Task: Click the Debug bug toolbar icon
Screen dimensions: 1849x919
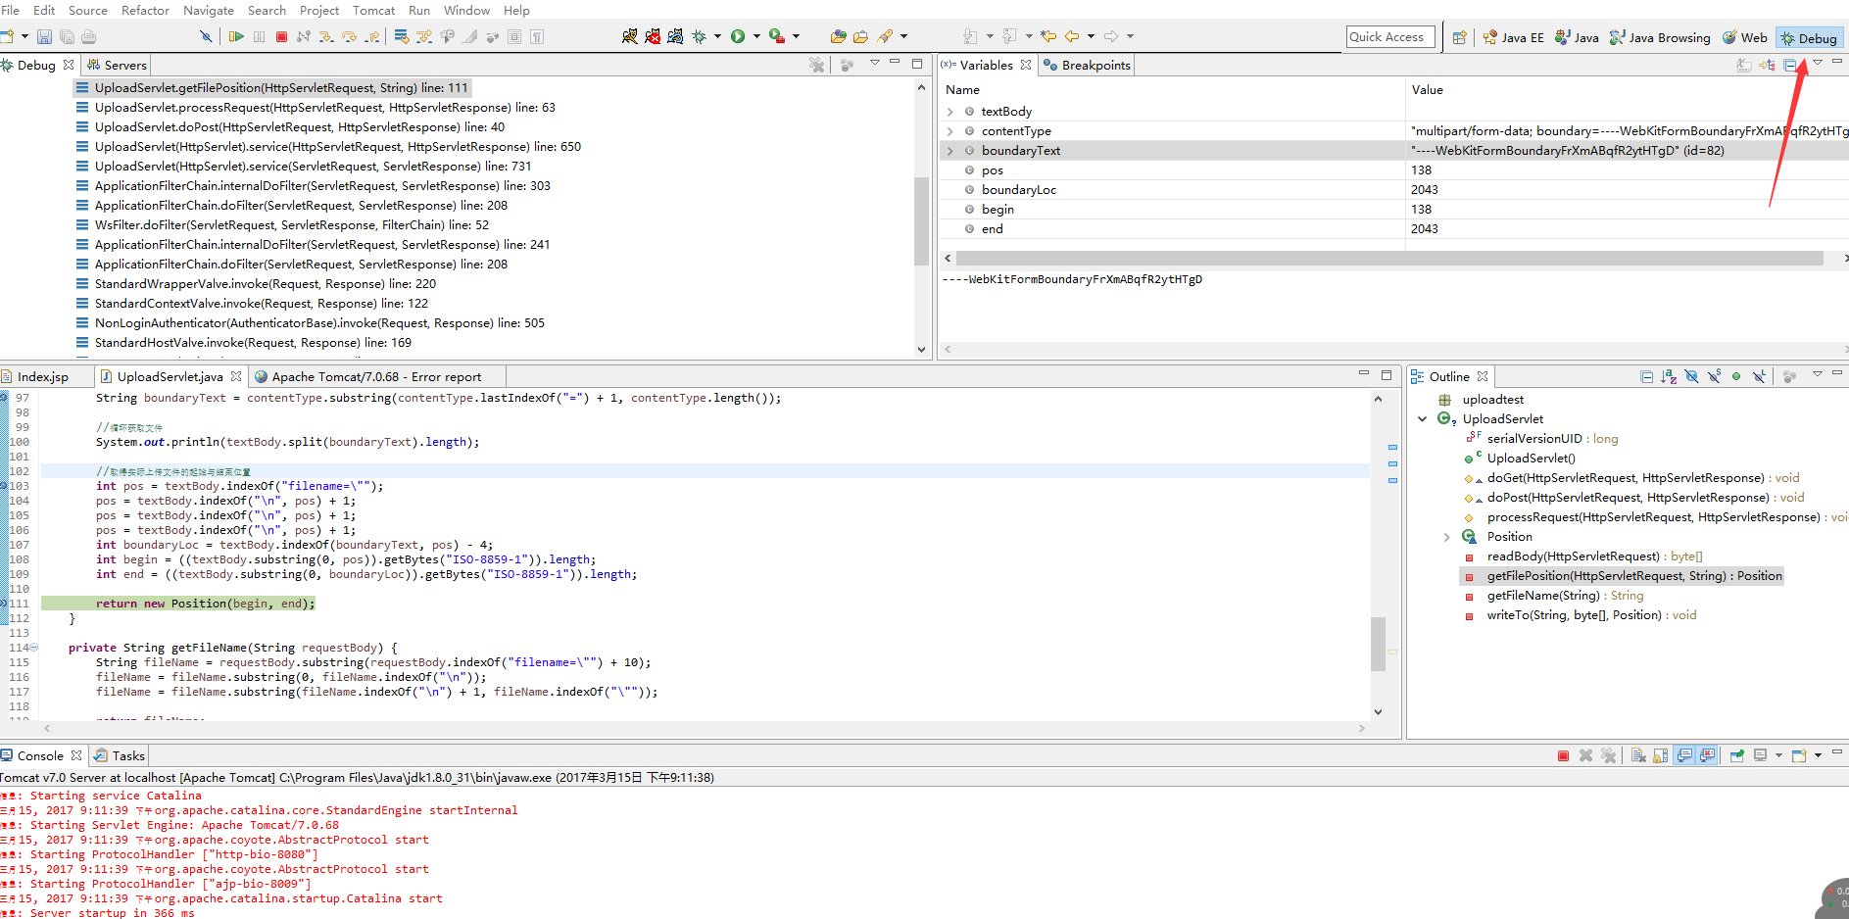Action: point(699,36)
